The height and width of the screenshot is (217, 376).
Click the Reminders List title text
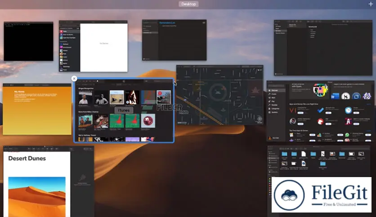coord(167,23)
